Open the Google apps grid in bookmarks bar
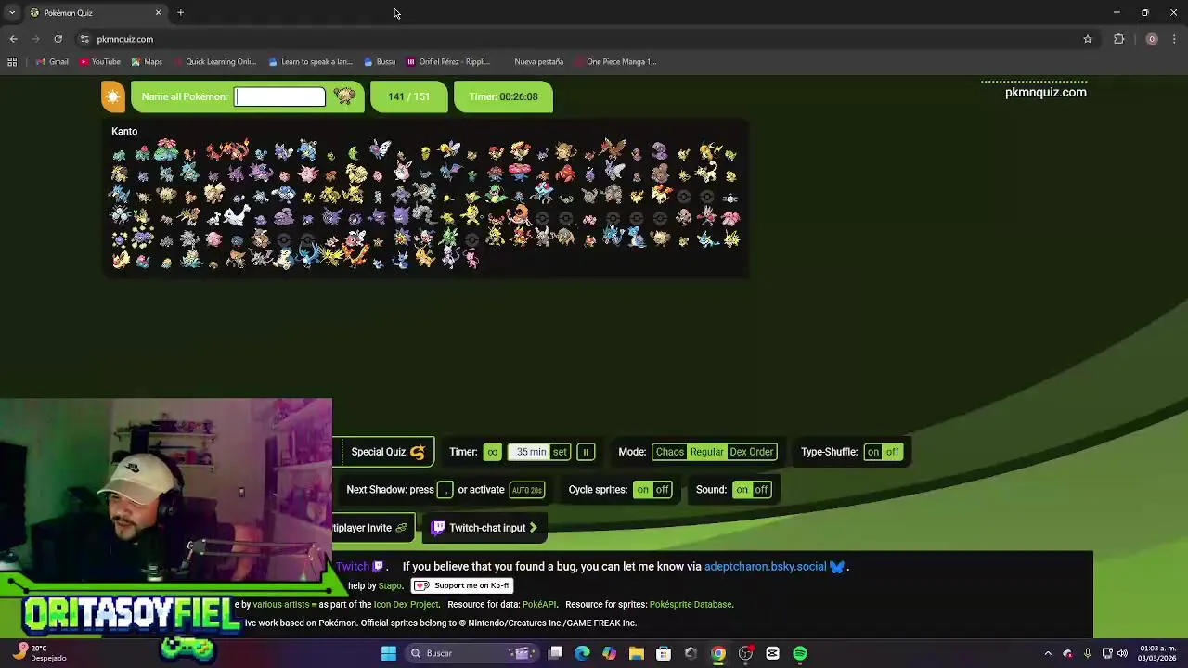This screenshot has height=668, width=1188. pos(12,62)
